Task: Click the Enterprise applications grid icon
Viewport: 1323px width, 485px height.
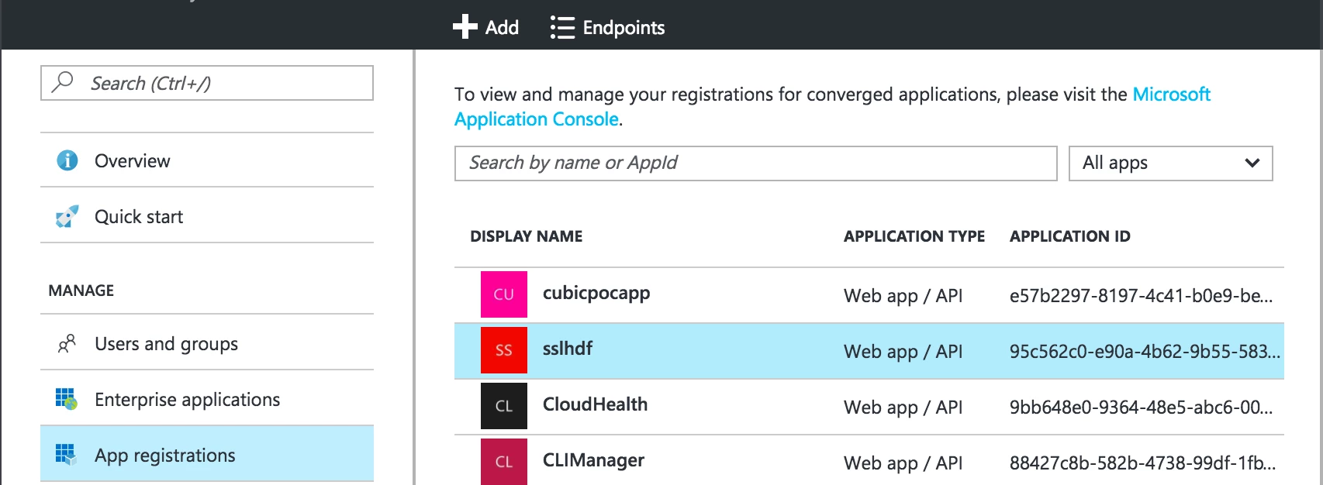Action: [x=67, y=399]
